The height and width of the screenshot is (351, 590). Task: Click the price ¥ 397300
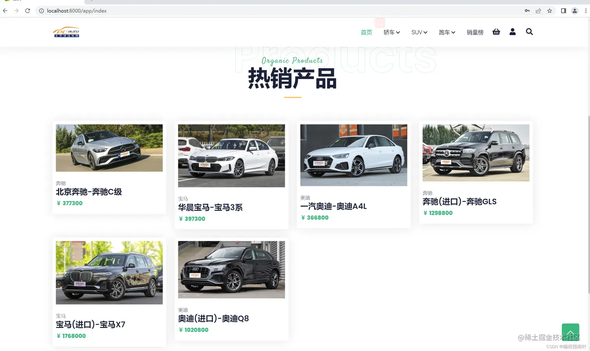tap(192, 219)
